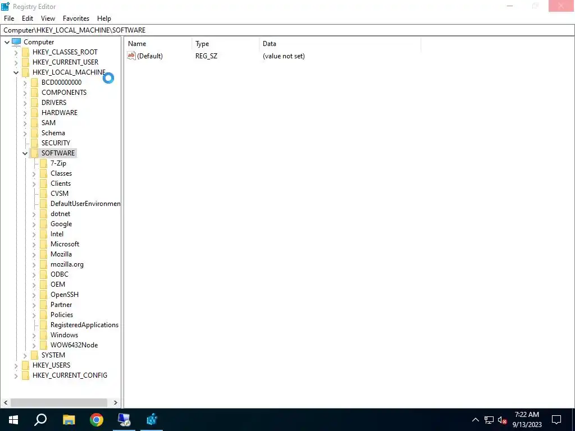The height and width of the screenshot is (431, 575).
Task: Switch to Registry Editor taskbar button
Action: (x=152, y=420)
